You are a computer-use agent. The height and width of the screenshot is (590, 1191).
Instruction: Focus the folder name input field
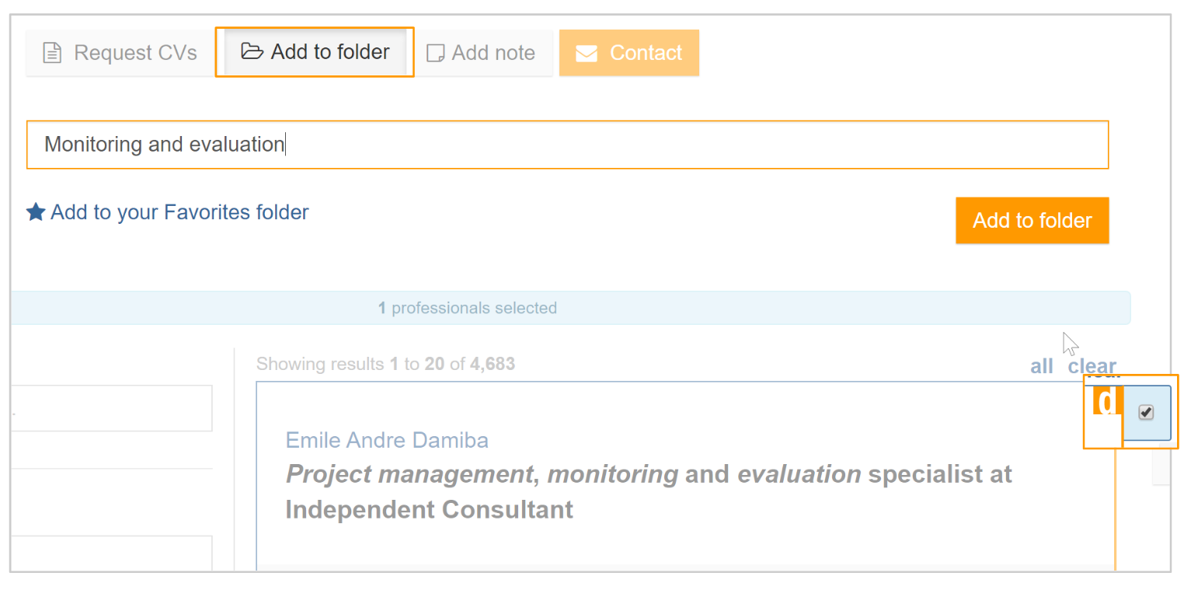[567, 145]
